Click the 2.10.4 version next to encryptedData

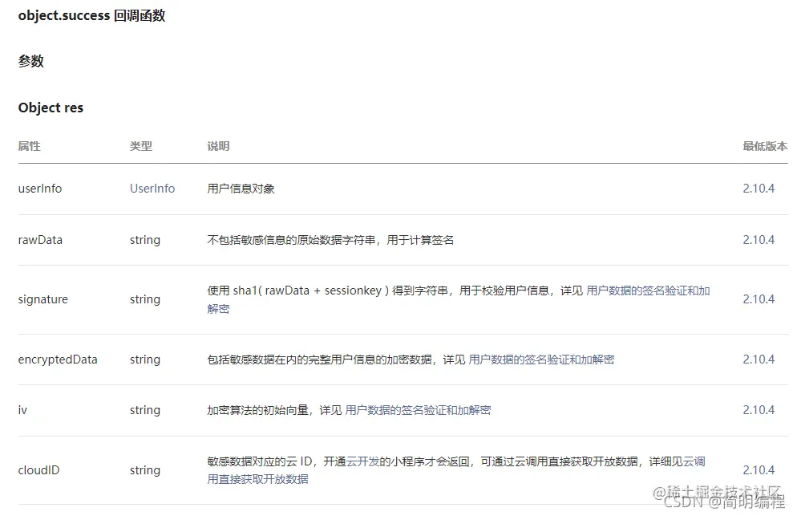[x=758, y=359]
